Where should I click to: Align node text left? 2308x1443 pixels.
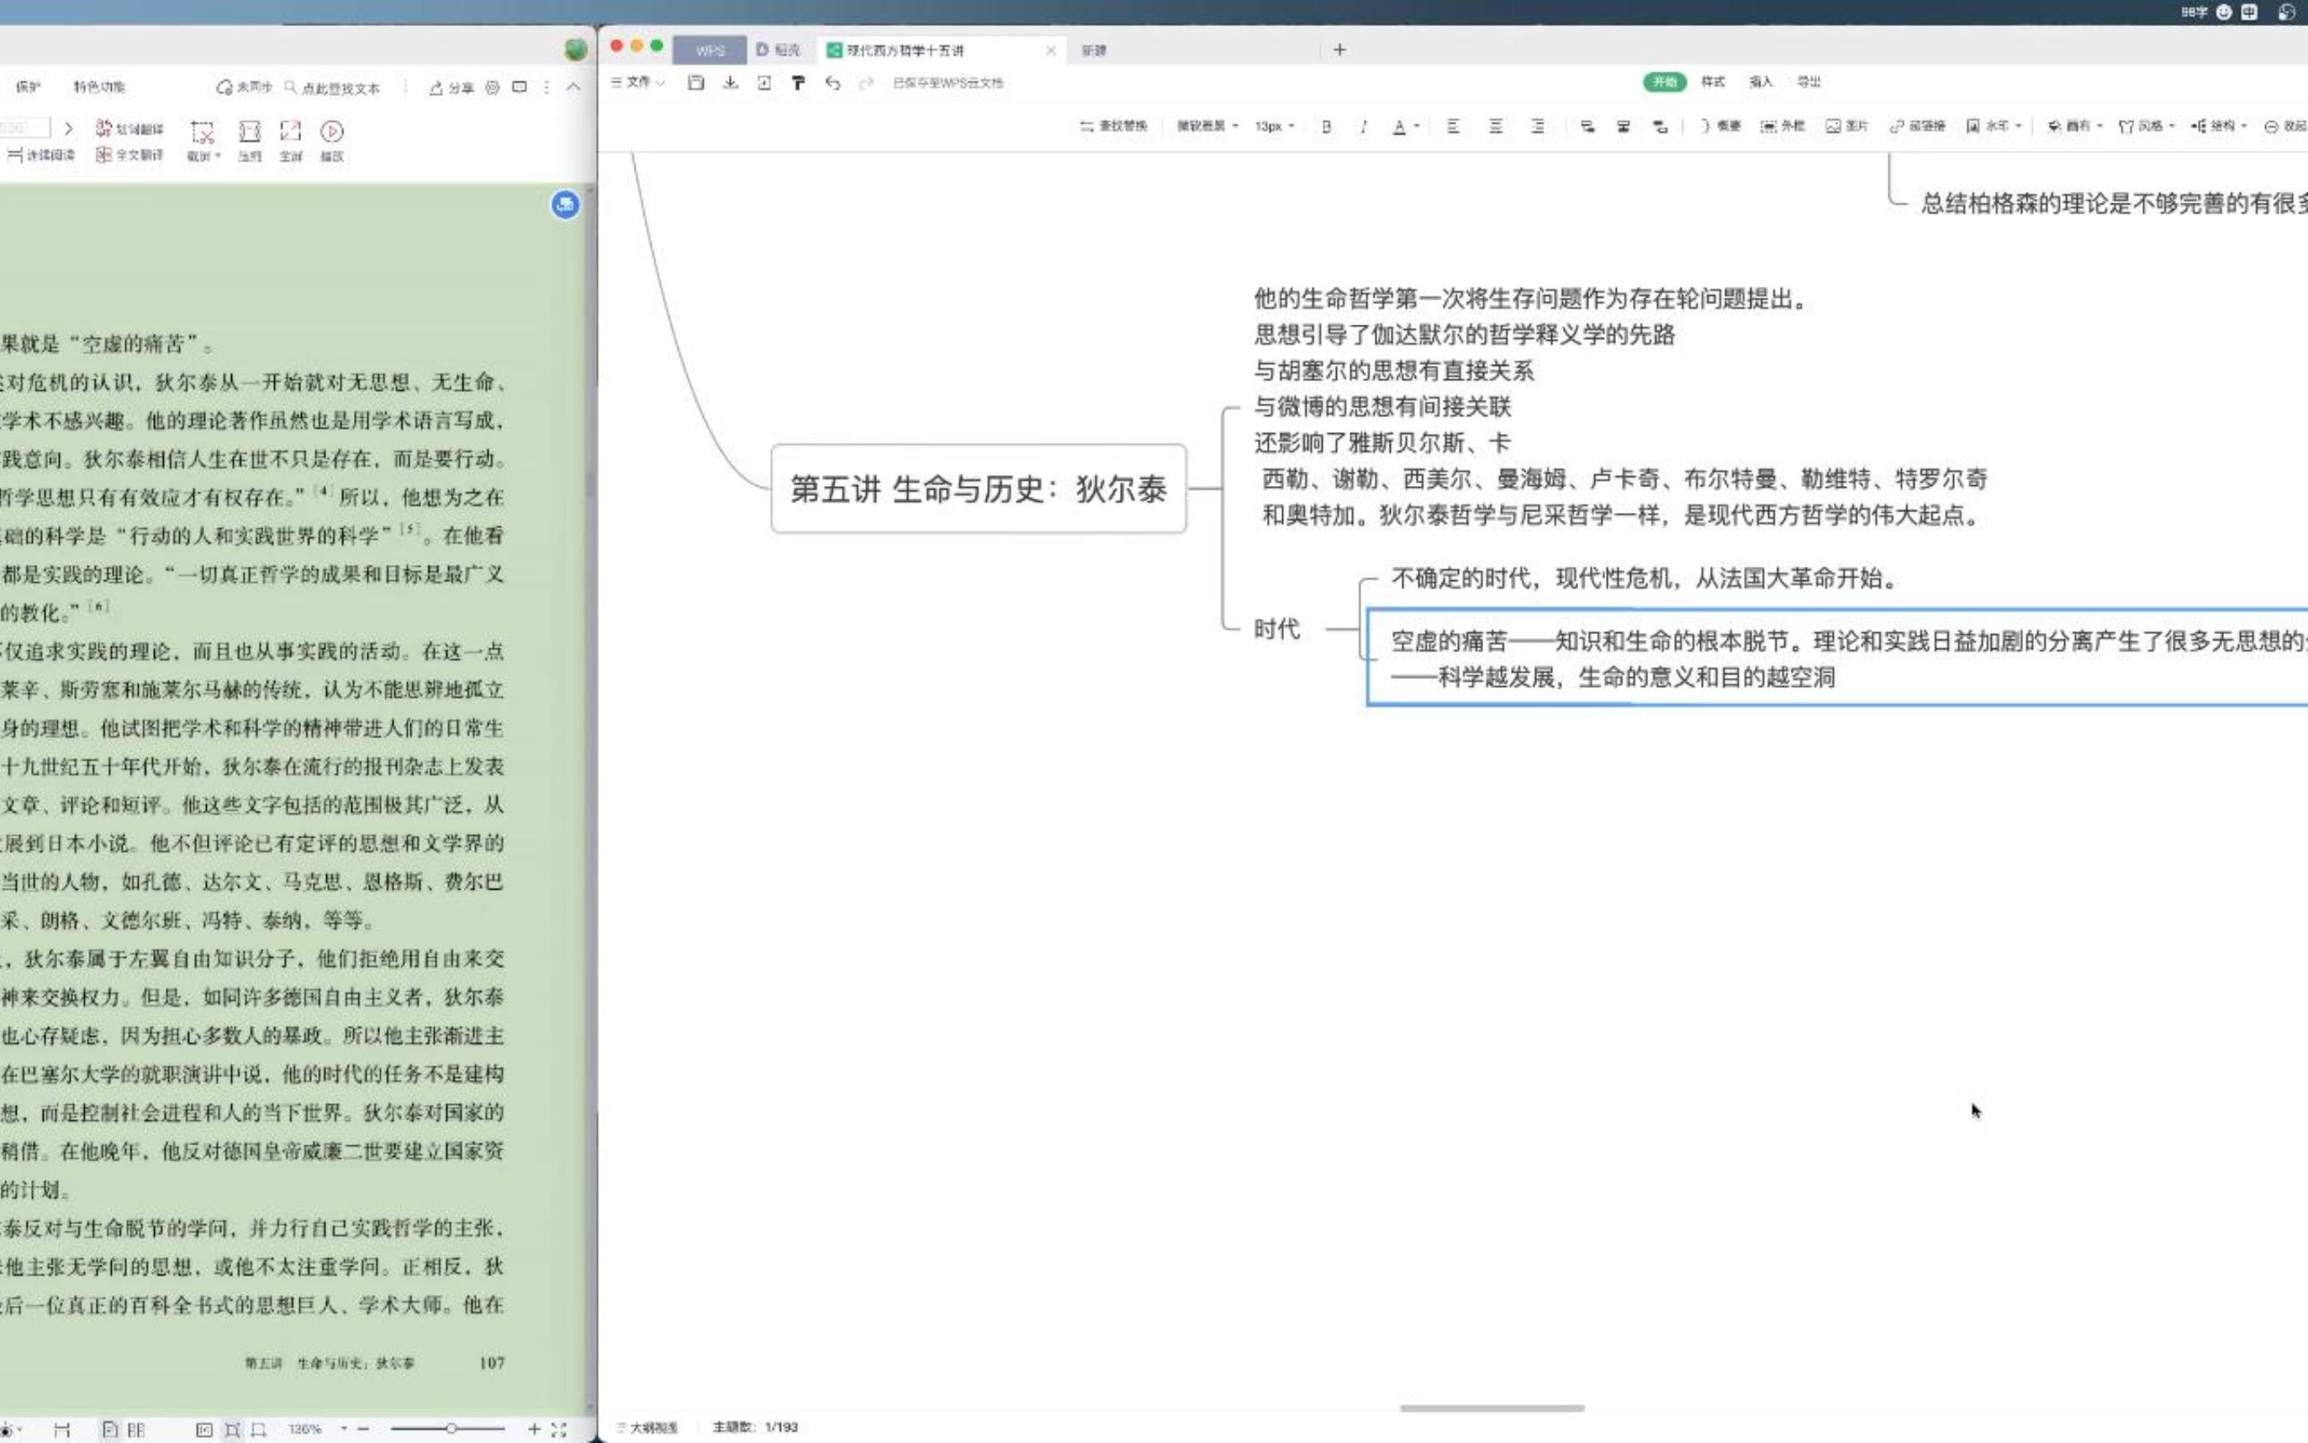tap(1452, 126)
